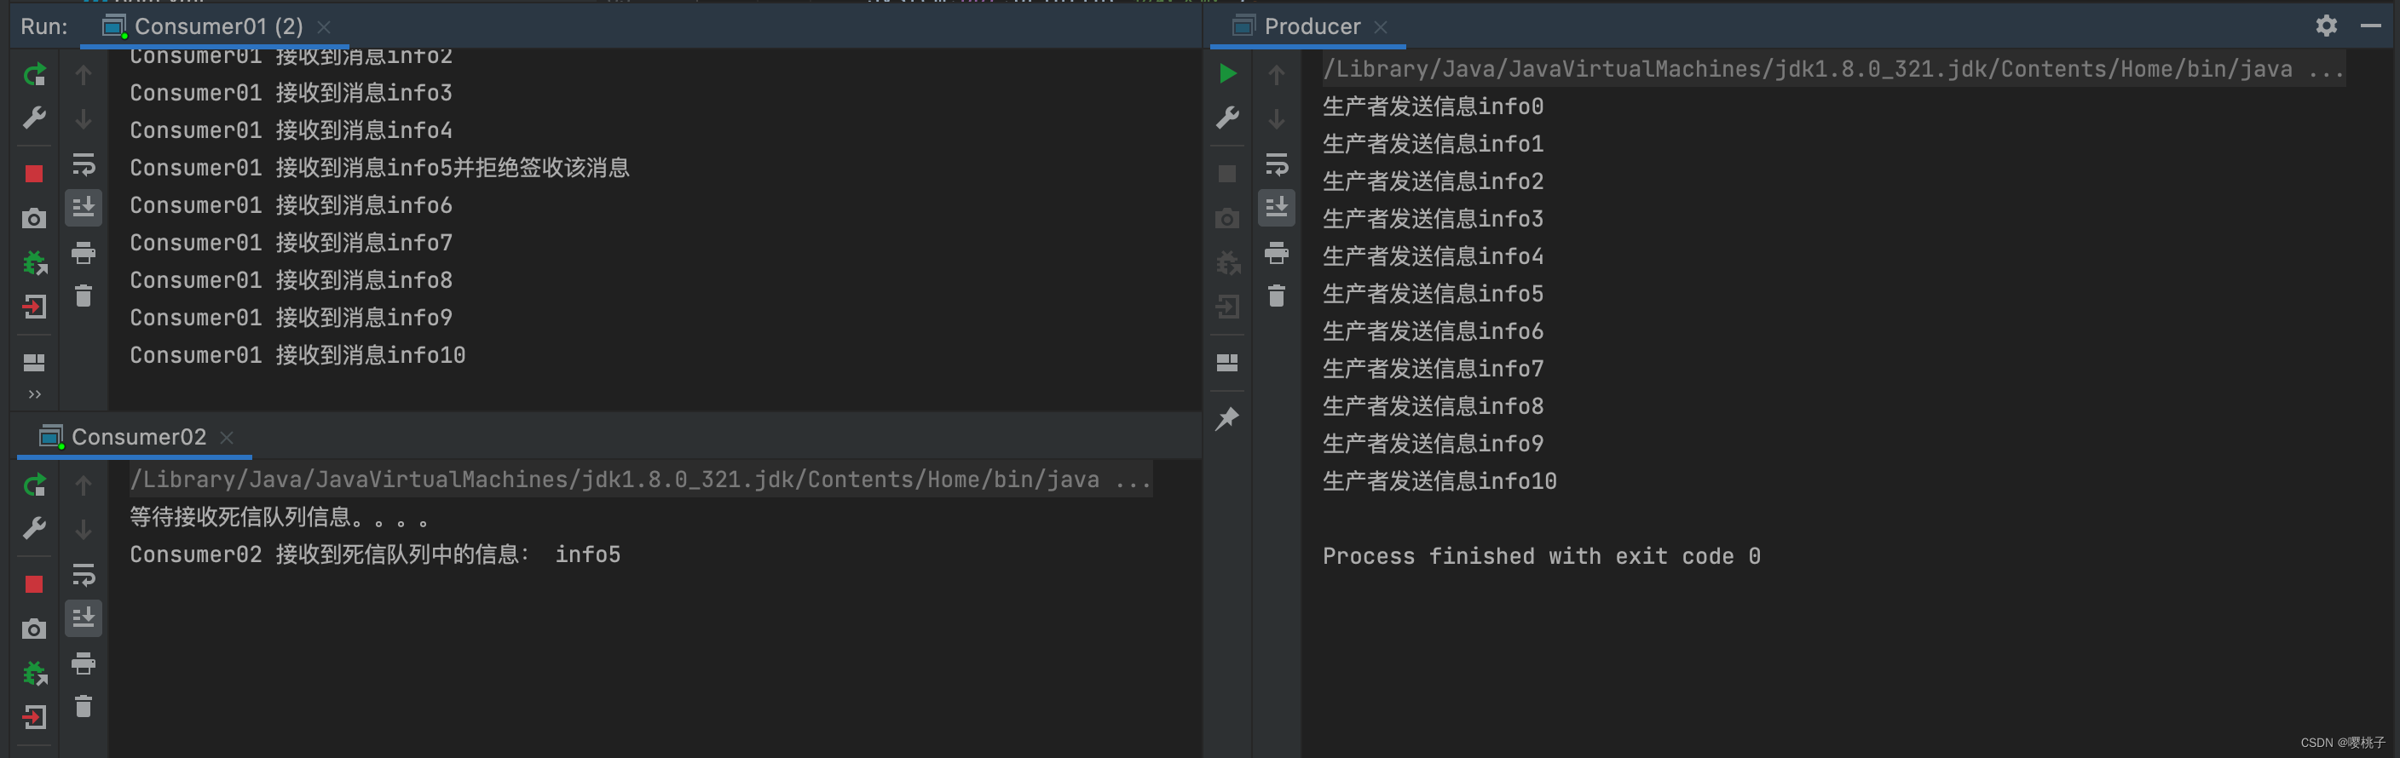The height and width of the screenshot is (758, 2400).
Task: Click the line '等待接收死信队列信息。。。。'
Action: click(x=279, y=517)
